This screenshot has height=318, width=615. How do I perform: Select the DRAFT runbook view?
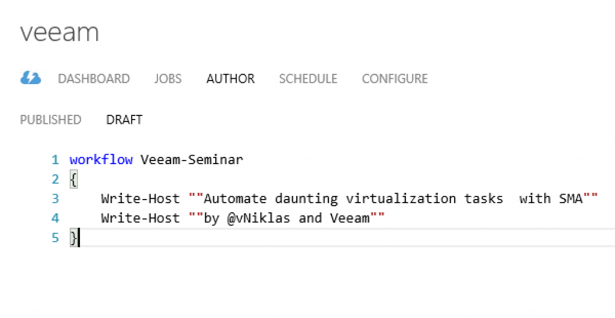124,120
